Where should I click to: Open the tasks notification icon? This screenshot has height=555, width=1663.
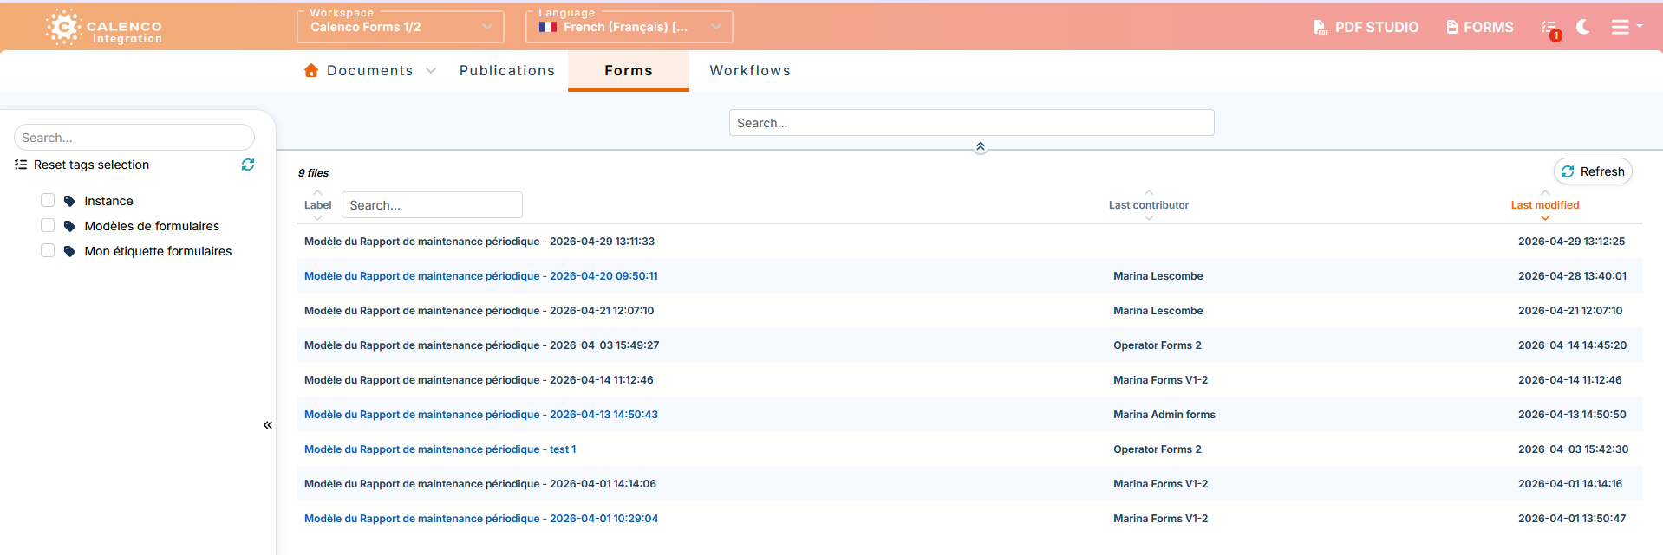pyautogui.click(x=1550, y=28)
